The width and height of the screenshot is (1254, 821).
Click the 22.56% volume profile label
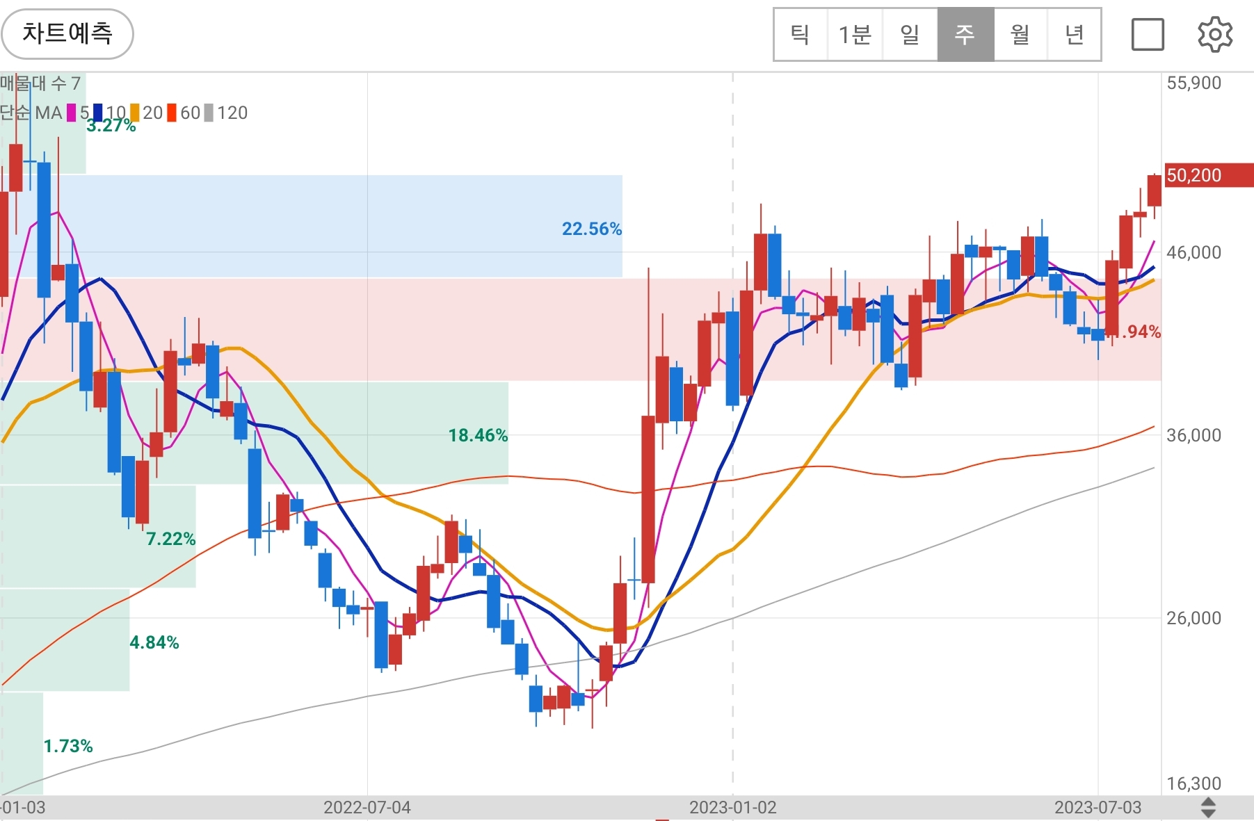point(592,229)
